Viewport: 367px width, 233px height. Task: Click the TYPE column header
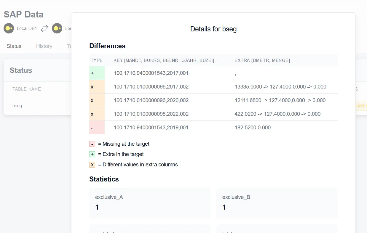pyautogui.click(x=97, y=60)
